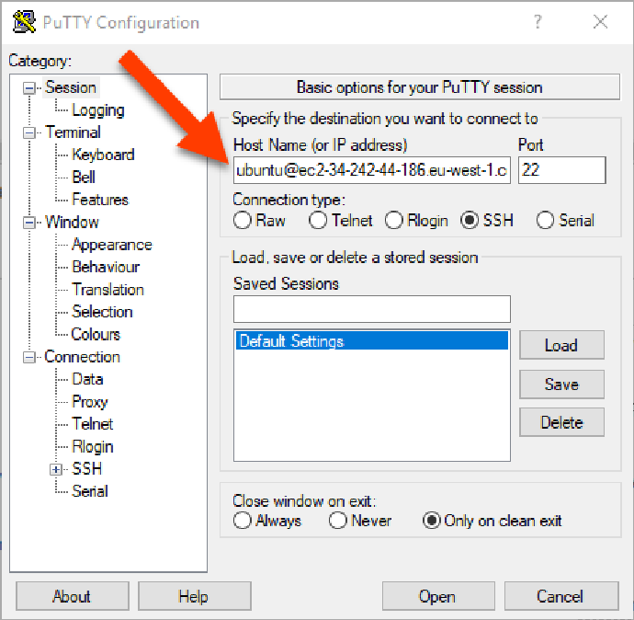Image resolution: width=634 pixels, height=620 pixels.
Task: Click the Load session button
Action: pos(560,346)
